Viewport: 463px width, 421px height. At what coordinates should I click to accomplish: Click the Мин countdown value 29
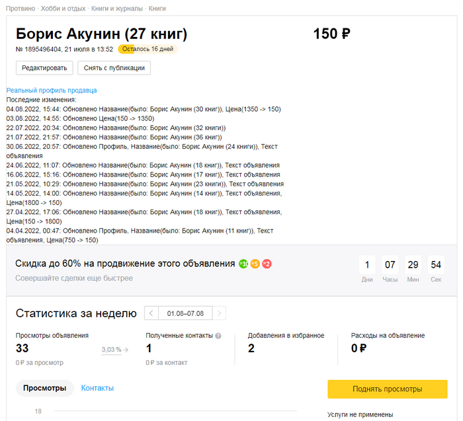(x=413, y=264)
